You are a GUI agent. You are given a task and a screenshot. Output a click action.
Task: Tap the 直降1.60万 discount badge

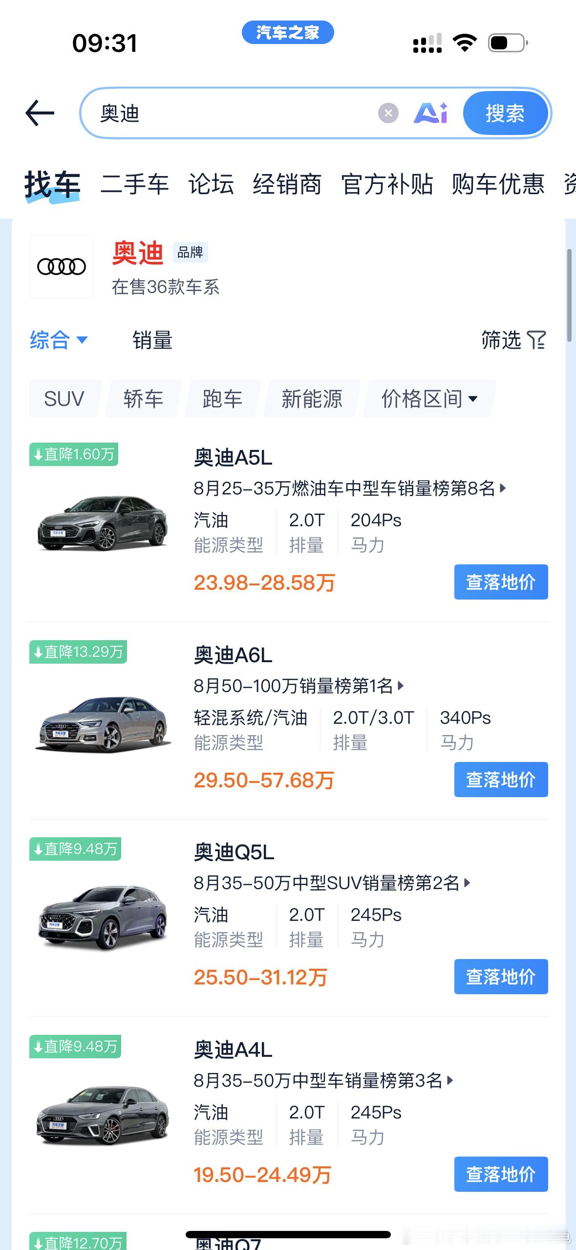point(74,454)
